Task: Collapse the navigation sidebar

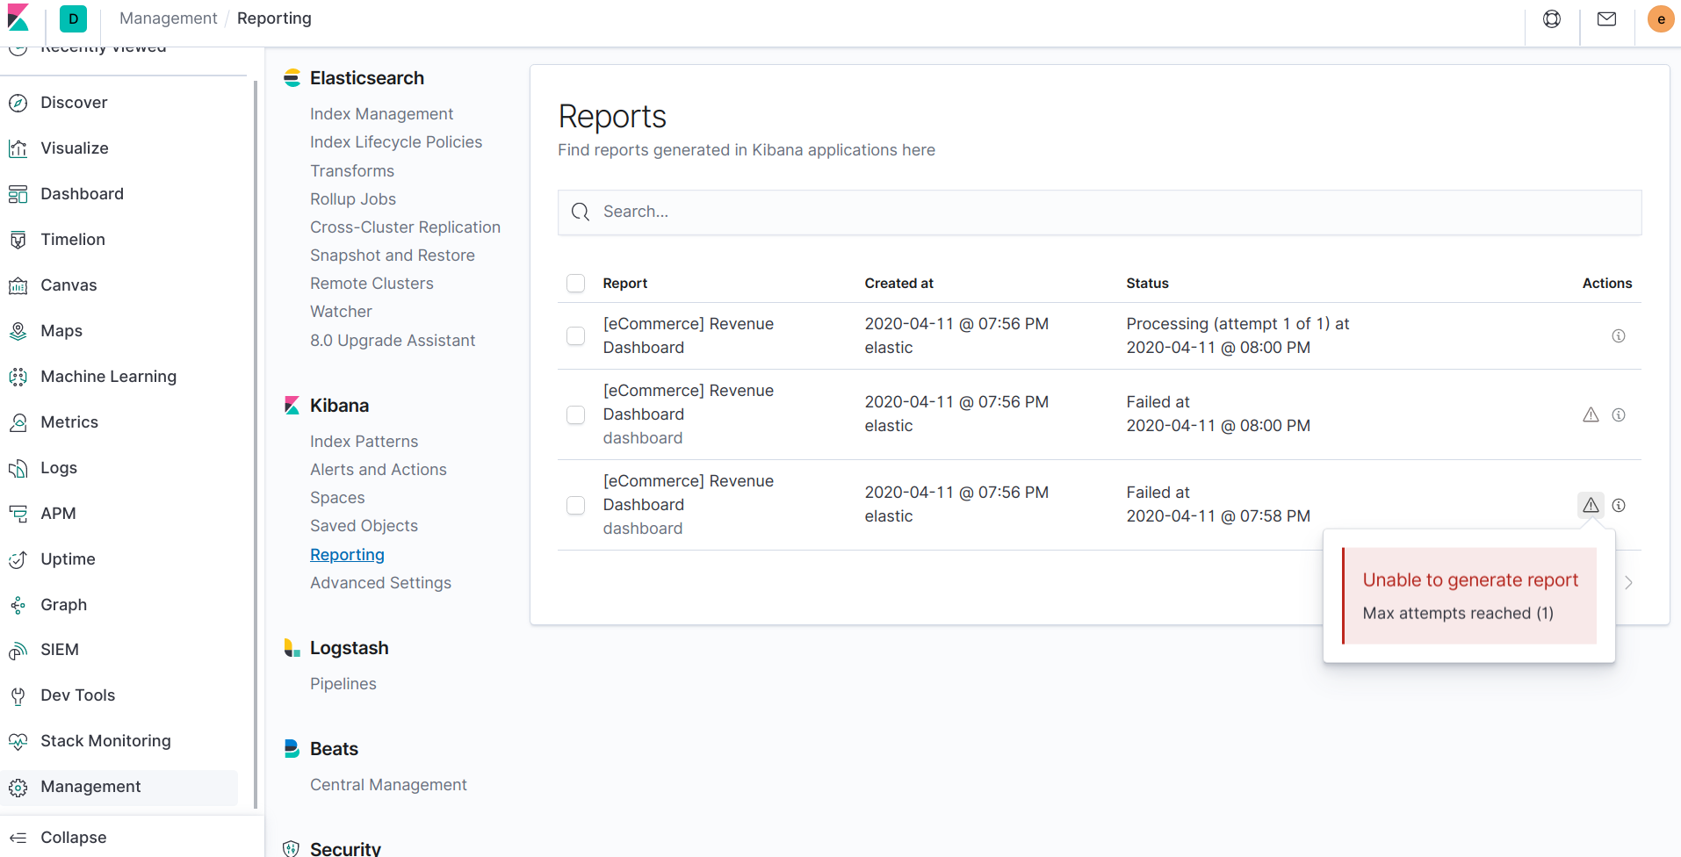Action: tap(72, 837)
